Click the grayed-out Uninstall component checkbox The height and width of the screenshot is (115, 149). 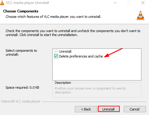tap(56, 51)
